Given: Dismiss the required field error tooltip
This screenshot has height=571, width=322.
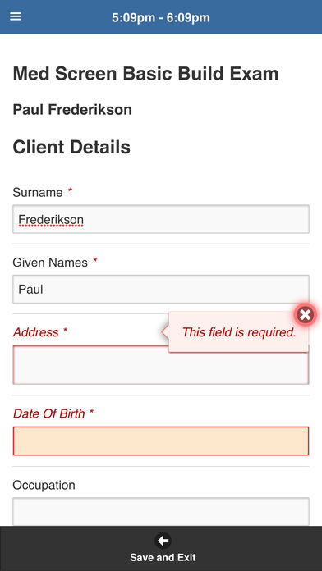Looking at the screenshot, I should 306,315.
